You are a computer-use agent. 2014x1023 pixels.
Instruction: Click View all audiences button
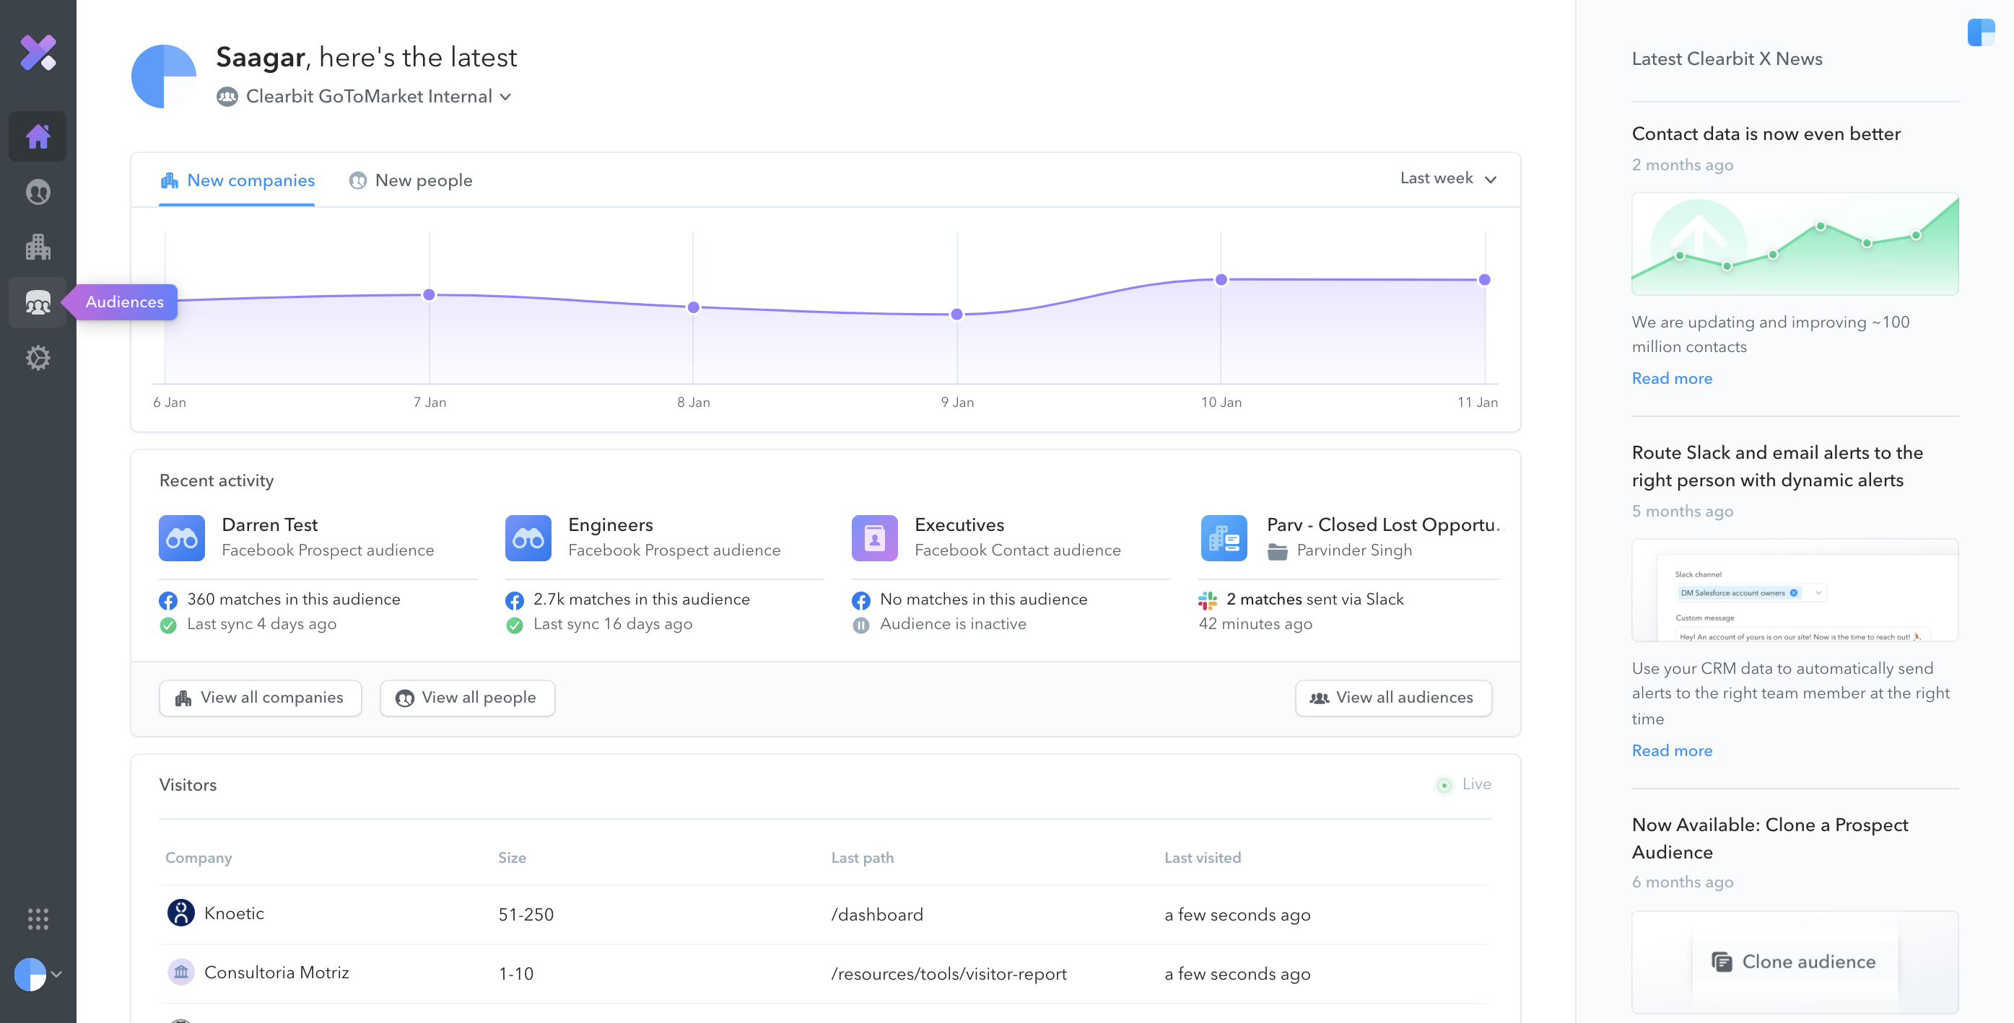coord(1393,698)
